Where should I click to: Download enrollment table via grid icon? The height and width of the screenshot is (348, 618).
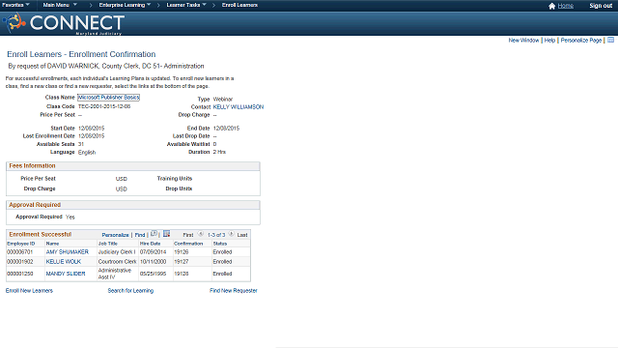tap(166, 234)
